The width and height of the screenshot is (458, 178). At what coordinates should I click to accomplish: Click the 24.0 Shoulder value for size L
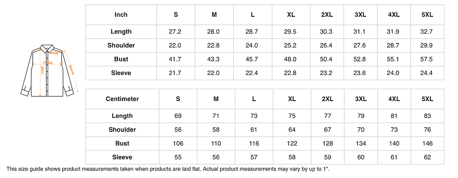252,46
